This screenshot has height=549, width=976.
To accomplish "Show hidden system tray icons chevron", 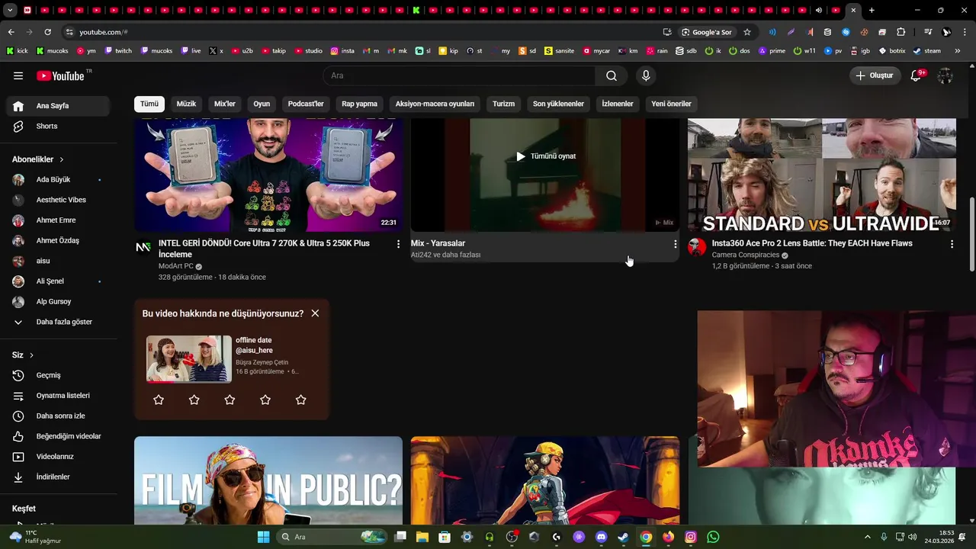I will click(868, 537).
